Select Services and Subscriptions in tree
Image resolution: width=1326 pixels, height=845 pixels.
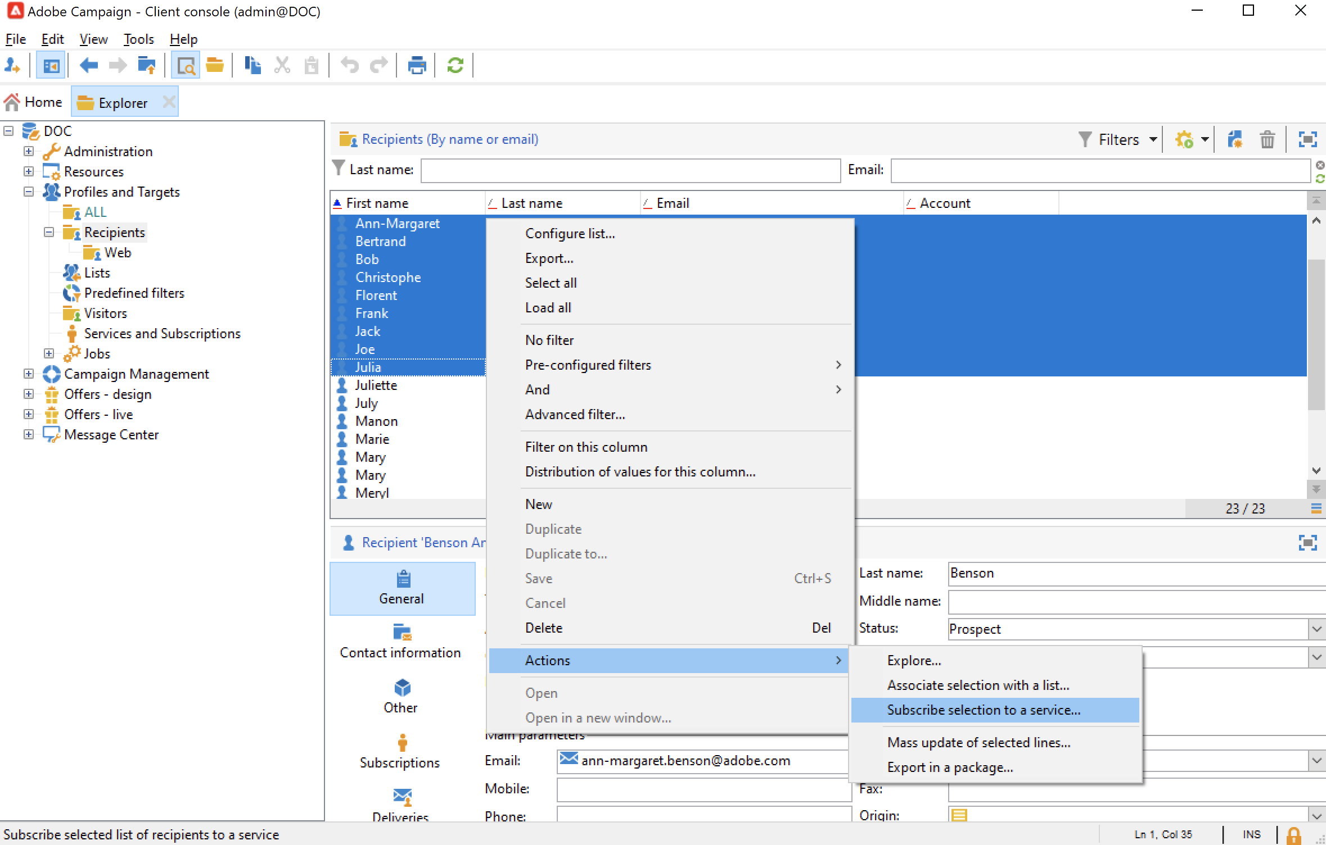click(162, 334)
